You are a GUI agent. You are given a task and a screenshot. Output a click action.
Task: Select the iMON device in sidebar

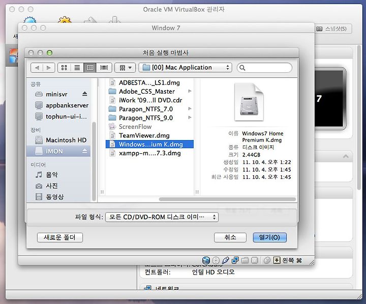tap(58, 151)
